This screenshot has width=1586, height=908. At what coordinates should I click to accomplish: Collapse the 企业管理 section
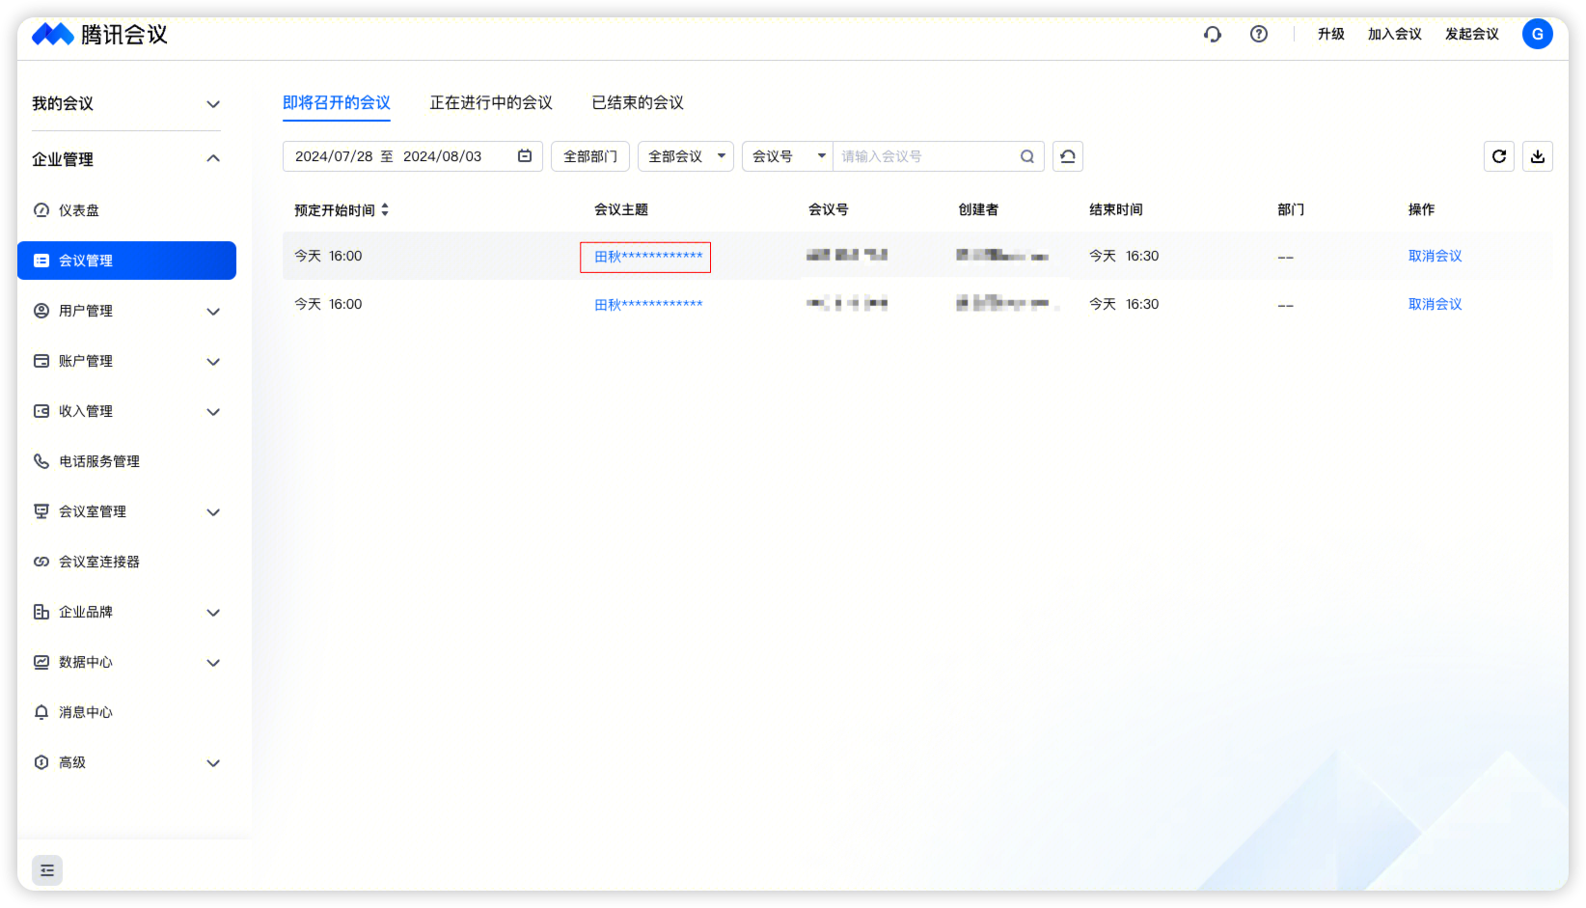coord(214,158)
